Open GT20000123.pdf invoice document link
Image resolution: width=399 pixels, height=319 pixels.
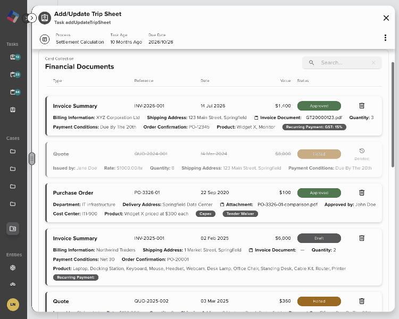[x=323, y=117]
